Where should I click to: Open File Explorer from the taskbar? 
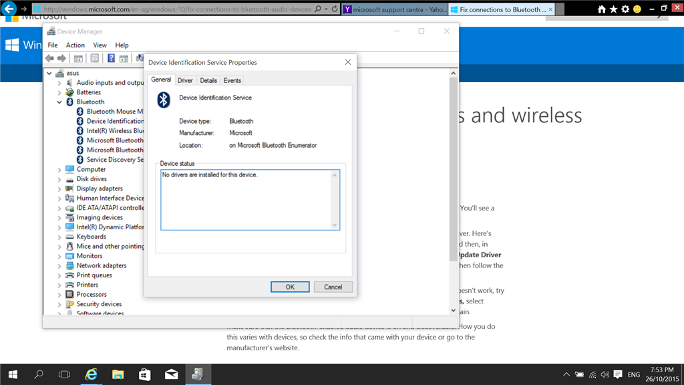pos(118,374)
